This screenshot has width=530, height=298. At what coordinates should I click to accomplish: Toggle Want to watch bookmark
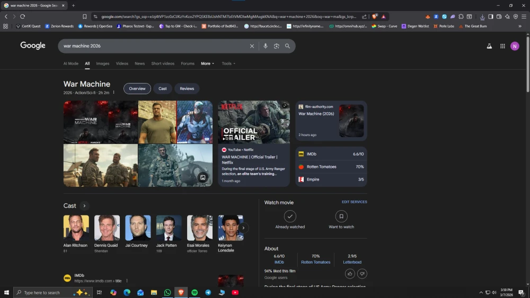pos(341,216)
